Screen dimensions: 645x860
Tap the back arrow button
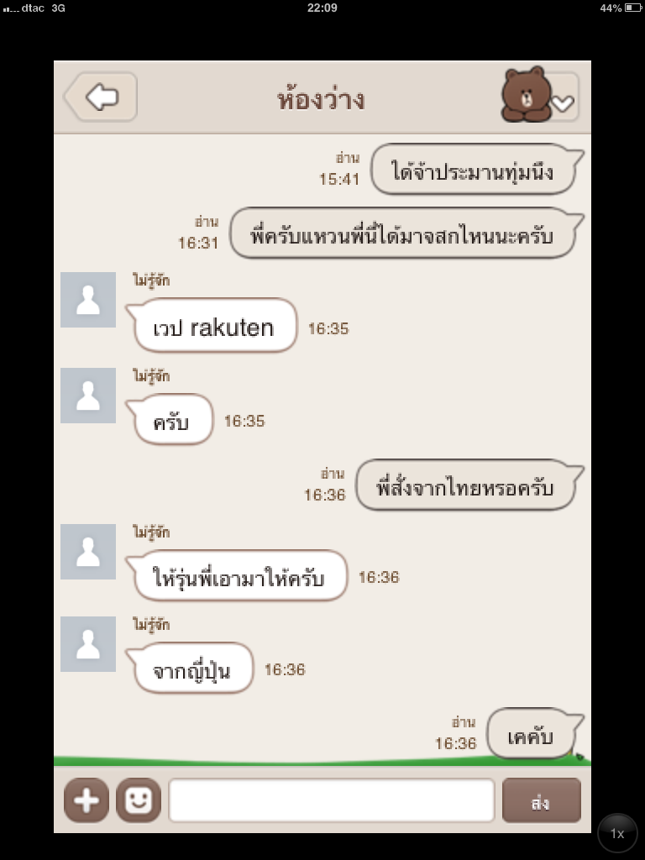pos(101,97)
